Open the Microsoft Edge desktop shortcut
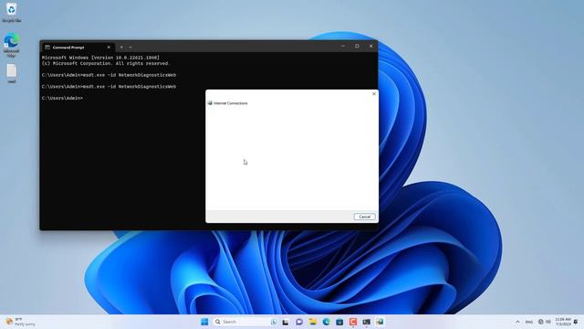The height and width of the screenshot is (329, 584). (x=12, y=45)
